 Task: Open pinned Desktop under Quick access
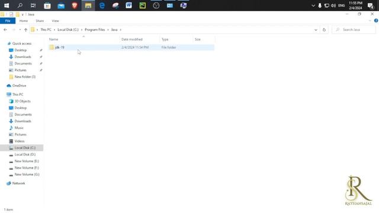(21, 50)
